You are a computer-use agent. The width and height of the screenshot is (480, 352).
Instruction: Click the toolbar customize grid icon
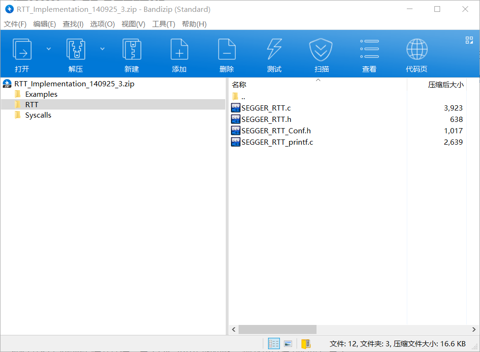[469, 40]
